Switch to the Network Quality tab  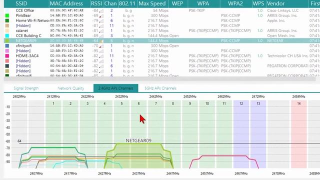(x=70, y=88)
